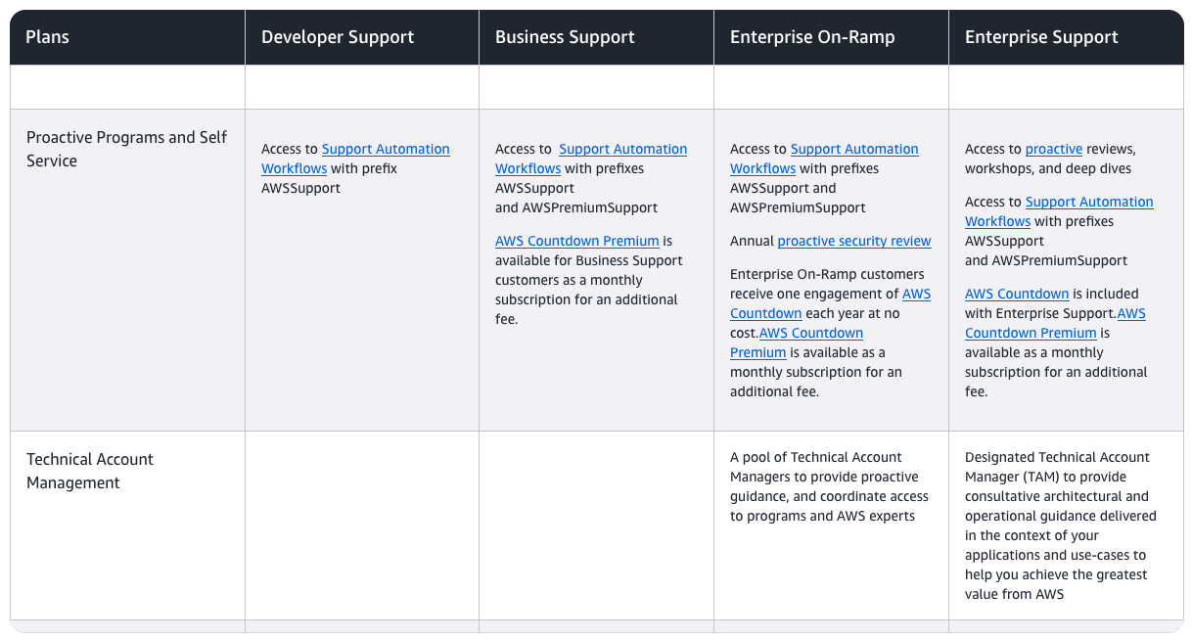The width and height of the screenshot is (1192, 640).
Task: Open the proactive security review link
Action: (x=853, y=242)
